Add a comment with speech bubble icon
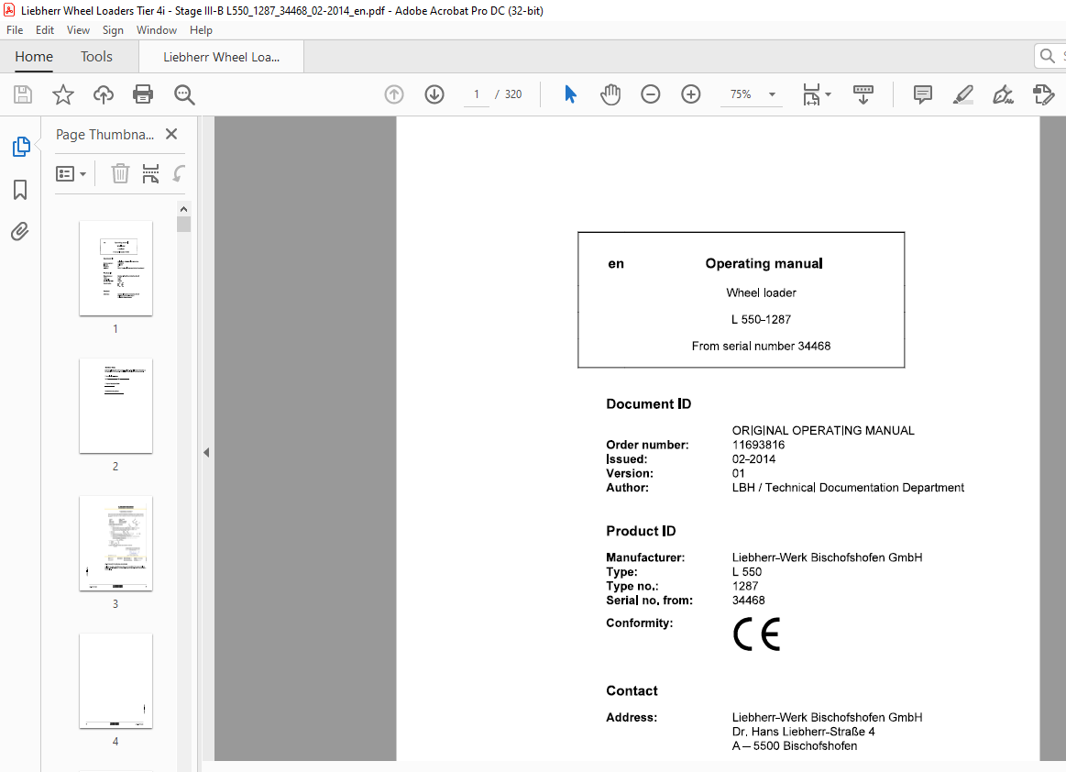Image resolution: width=1066 pixels, height=772 pixels. pos(922,94)
